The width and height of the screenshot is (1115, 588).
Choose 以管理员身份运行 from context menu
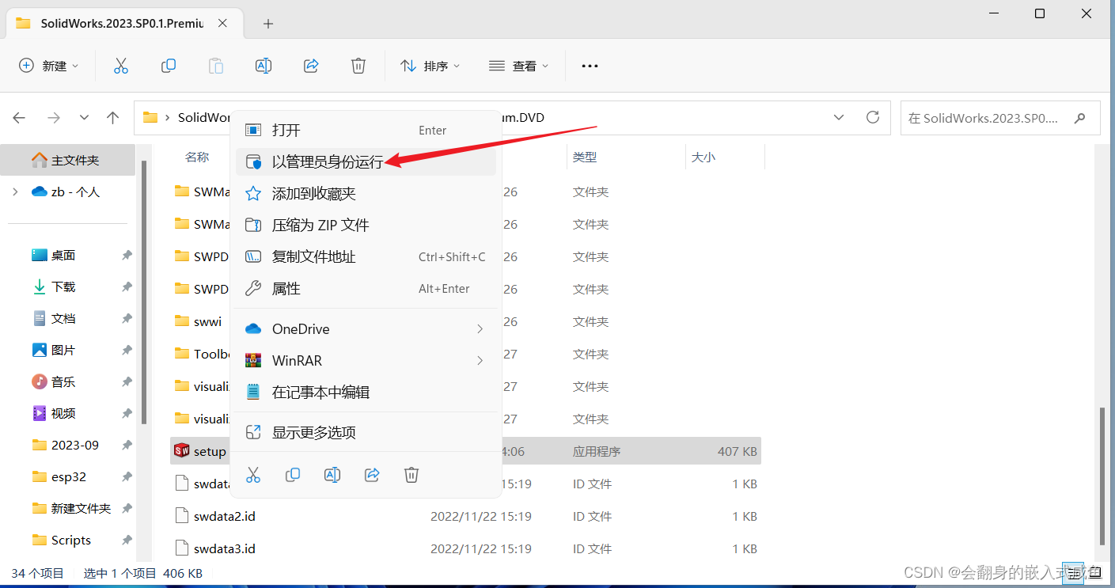[366, 161]
